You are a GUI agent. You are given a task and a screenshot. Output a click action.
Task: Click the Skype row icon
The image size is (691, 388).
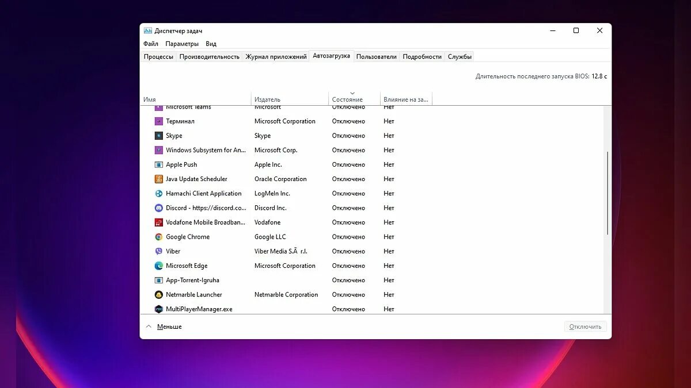[159, 136]
